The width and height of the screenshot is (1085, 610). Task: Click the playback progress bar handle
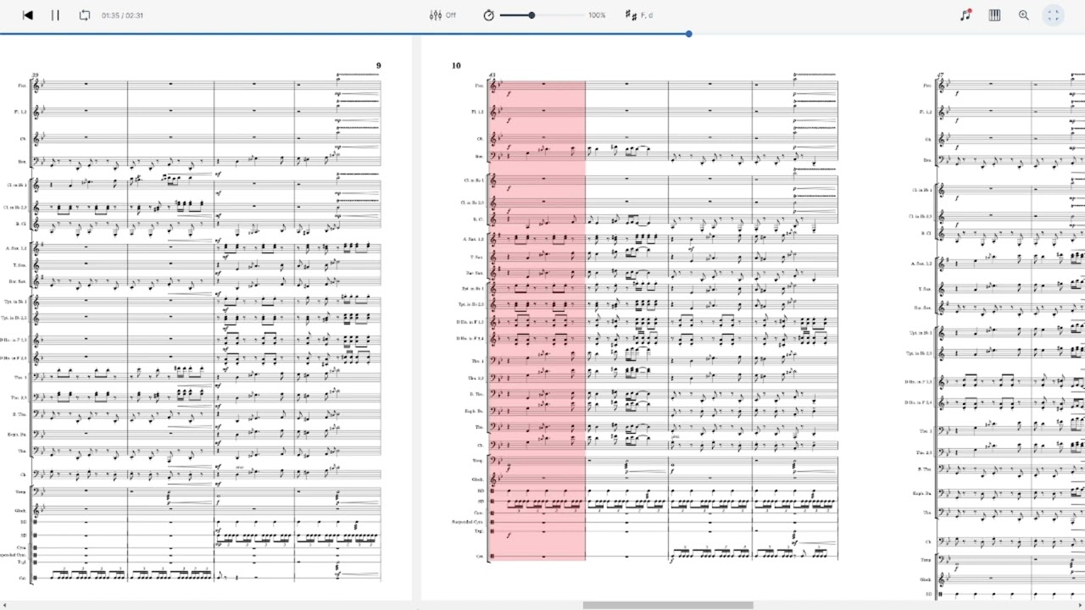pyautogui.click(x=688, y=34)
